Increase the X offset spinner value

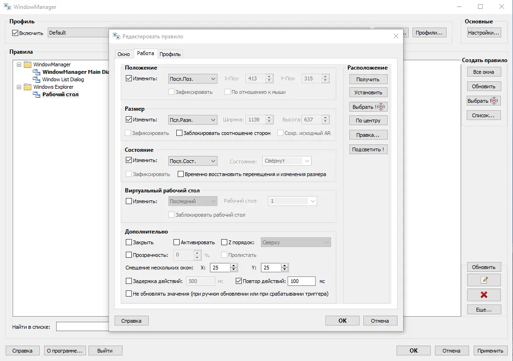pyautogui.click(x=234, y=266)
